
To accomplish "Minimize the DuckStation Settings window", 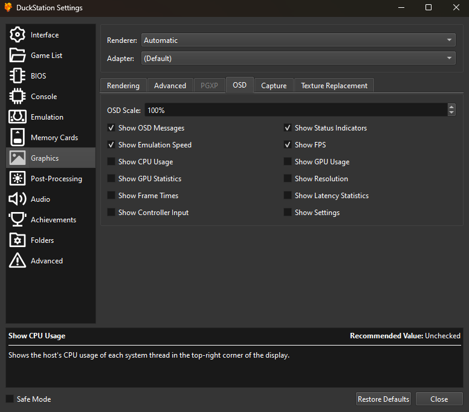I will pos(401,7).
